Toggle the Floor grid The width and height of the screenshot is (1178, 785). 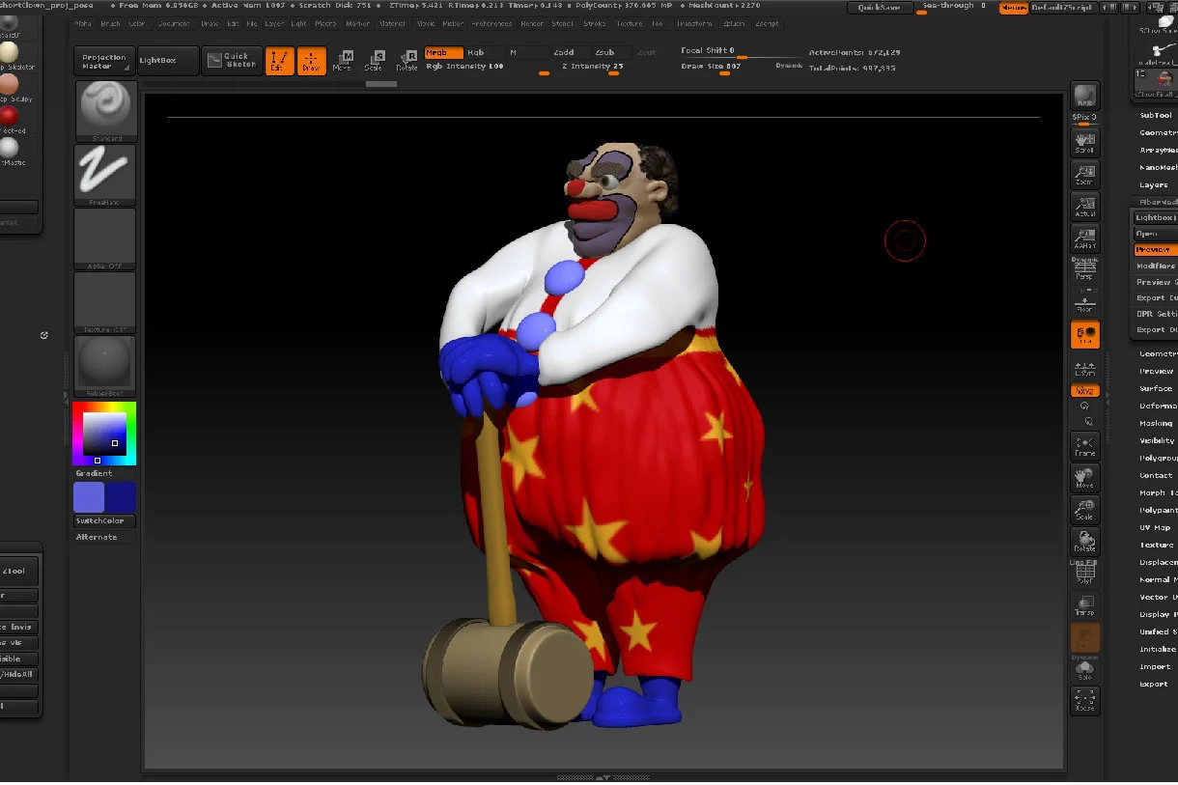(x=1084, y=301)
